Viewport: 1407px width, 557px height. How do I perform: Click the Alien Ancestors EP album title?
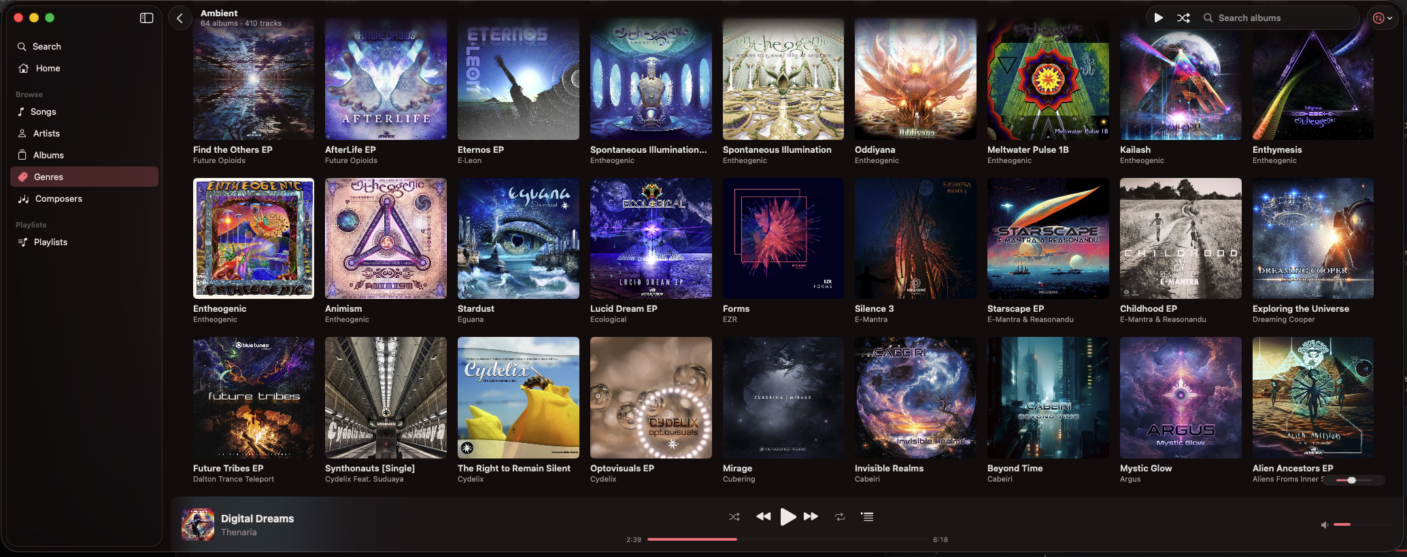(x=1293, y=469)
